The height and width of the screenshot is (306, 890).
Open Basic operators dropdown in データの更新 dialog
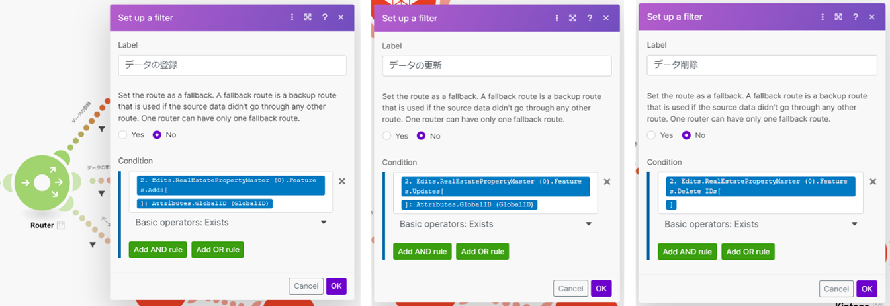[496, 224]
